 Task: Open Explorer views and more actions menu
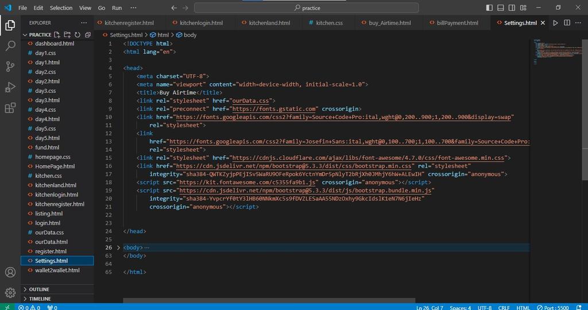coord(84,23)
